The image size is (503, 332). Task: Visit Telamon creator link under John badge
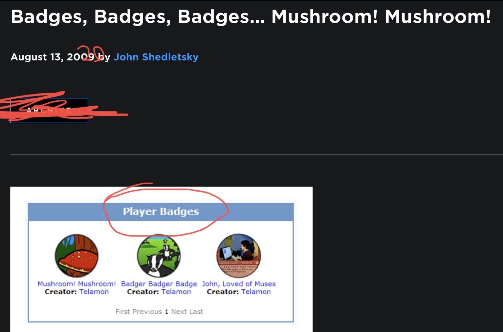(x=256, y=292)
